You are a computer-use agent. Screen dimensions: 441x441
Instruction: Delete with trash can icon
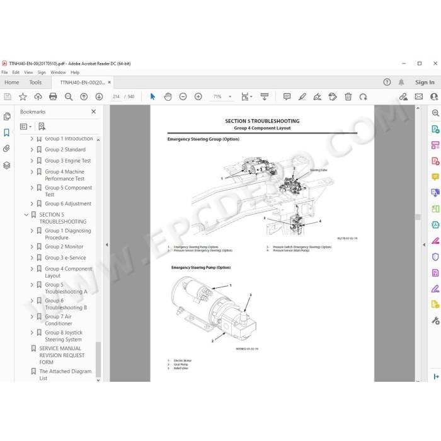coord(348,97)
